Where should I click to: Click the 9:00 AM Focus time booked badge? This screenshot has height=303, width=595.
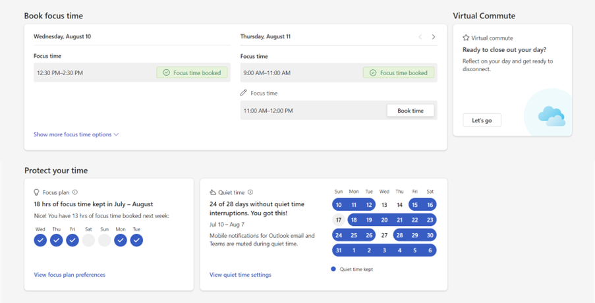[x=399, y=72]
